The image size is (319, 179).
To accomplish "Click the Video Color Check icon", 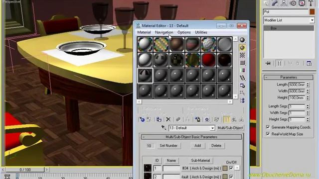I will [242, 70].
